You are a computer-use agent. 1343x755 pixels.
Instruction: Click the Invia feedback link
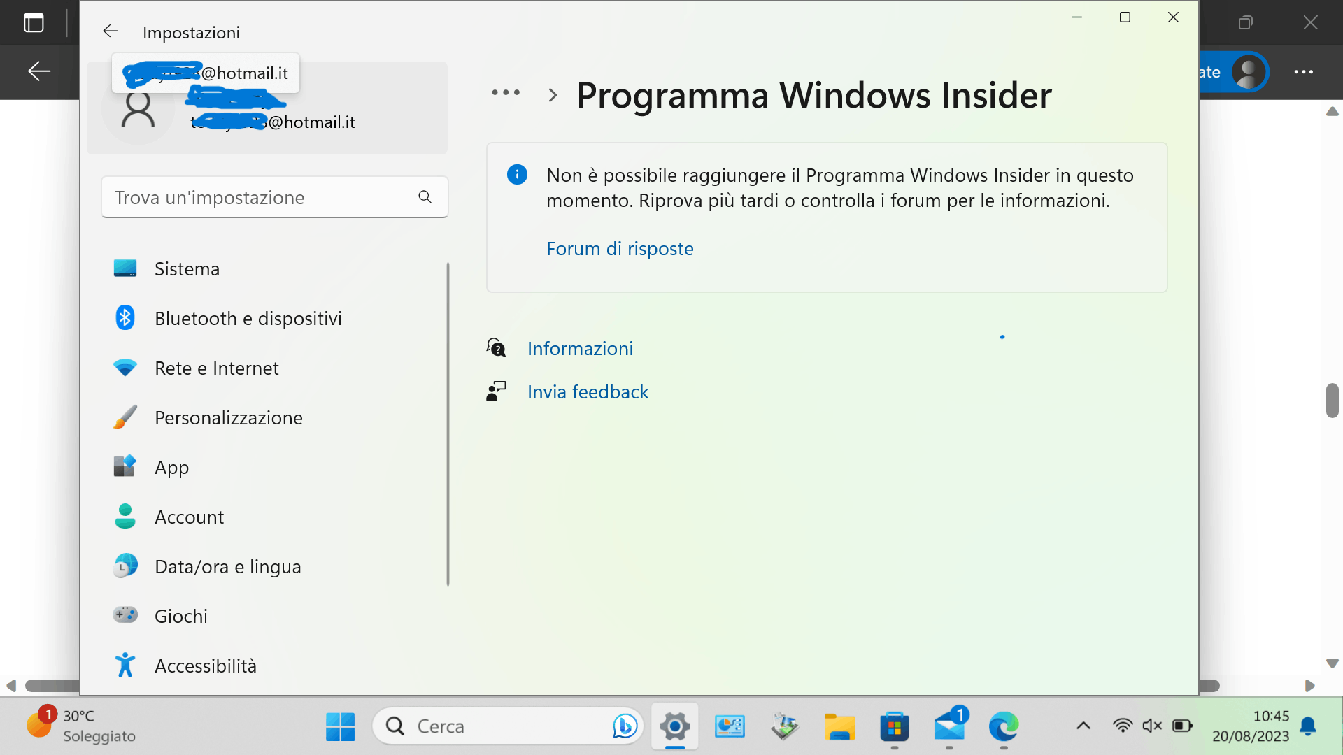pyautogui.click(x=588, y=392)
